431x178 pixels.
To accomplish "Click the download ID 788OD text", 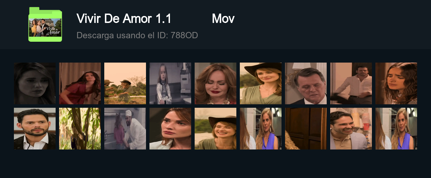I will (x=137, y=35).
